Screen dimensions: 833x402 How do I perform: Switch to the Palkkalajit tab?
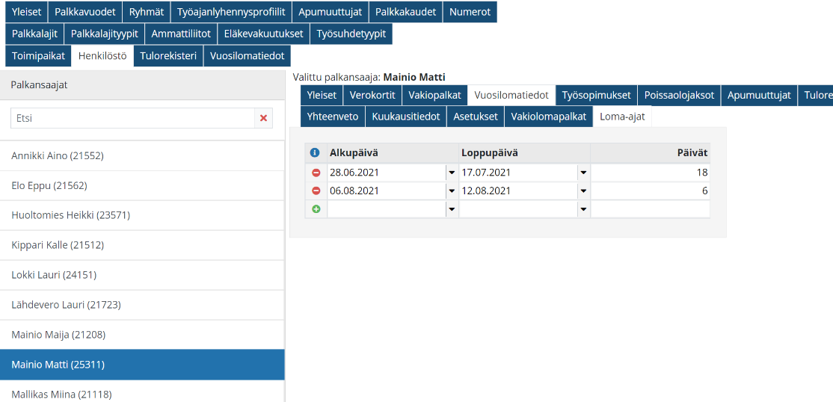point(34,34)
